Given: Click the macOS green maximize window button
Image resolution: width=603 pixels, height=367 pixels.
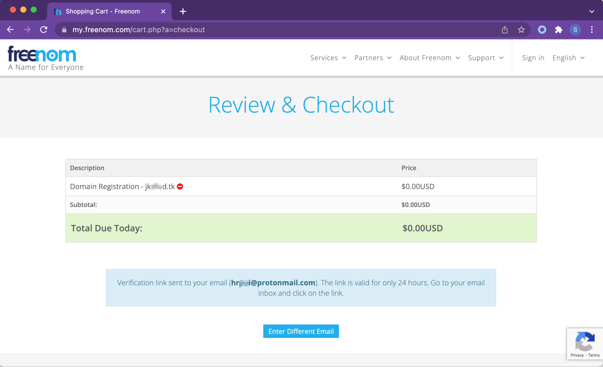Looking at the screenshot, I should (34, 10).
